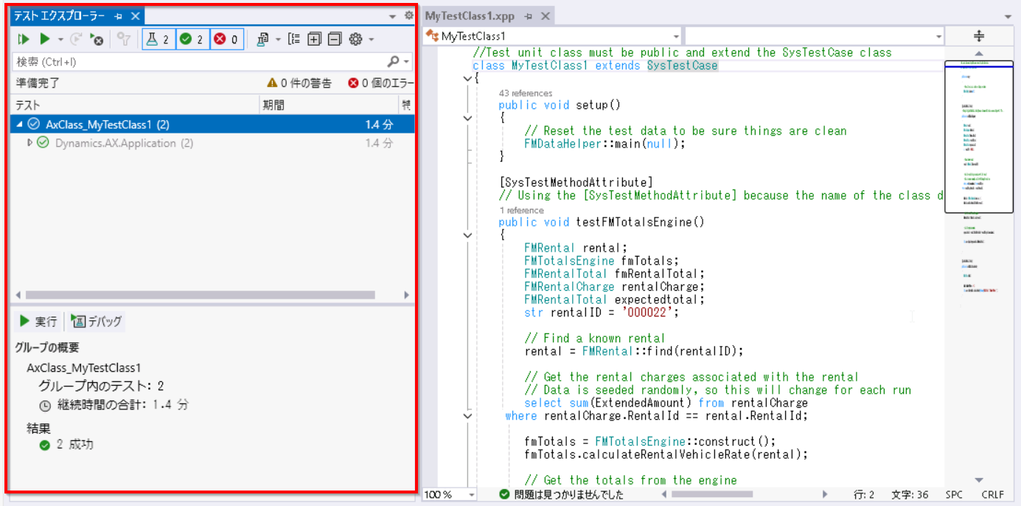Viewport: 1021px width, 506px height.
Task: Click the デバッグ debug link
Action: tap(97, 322)
